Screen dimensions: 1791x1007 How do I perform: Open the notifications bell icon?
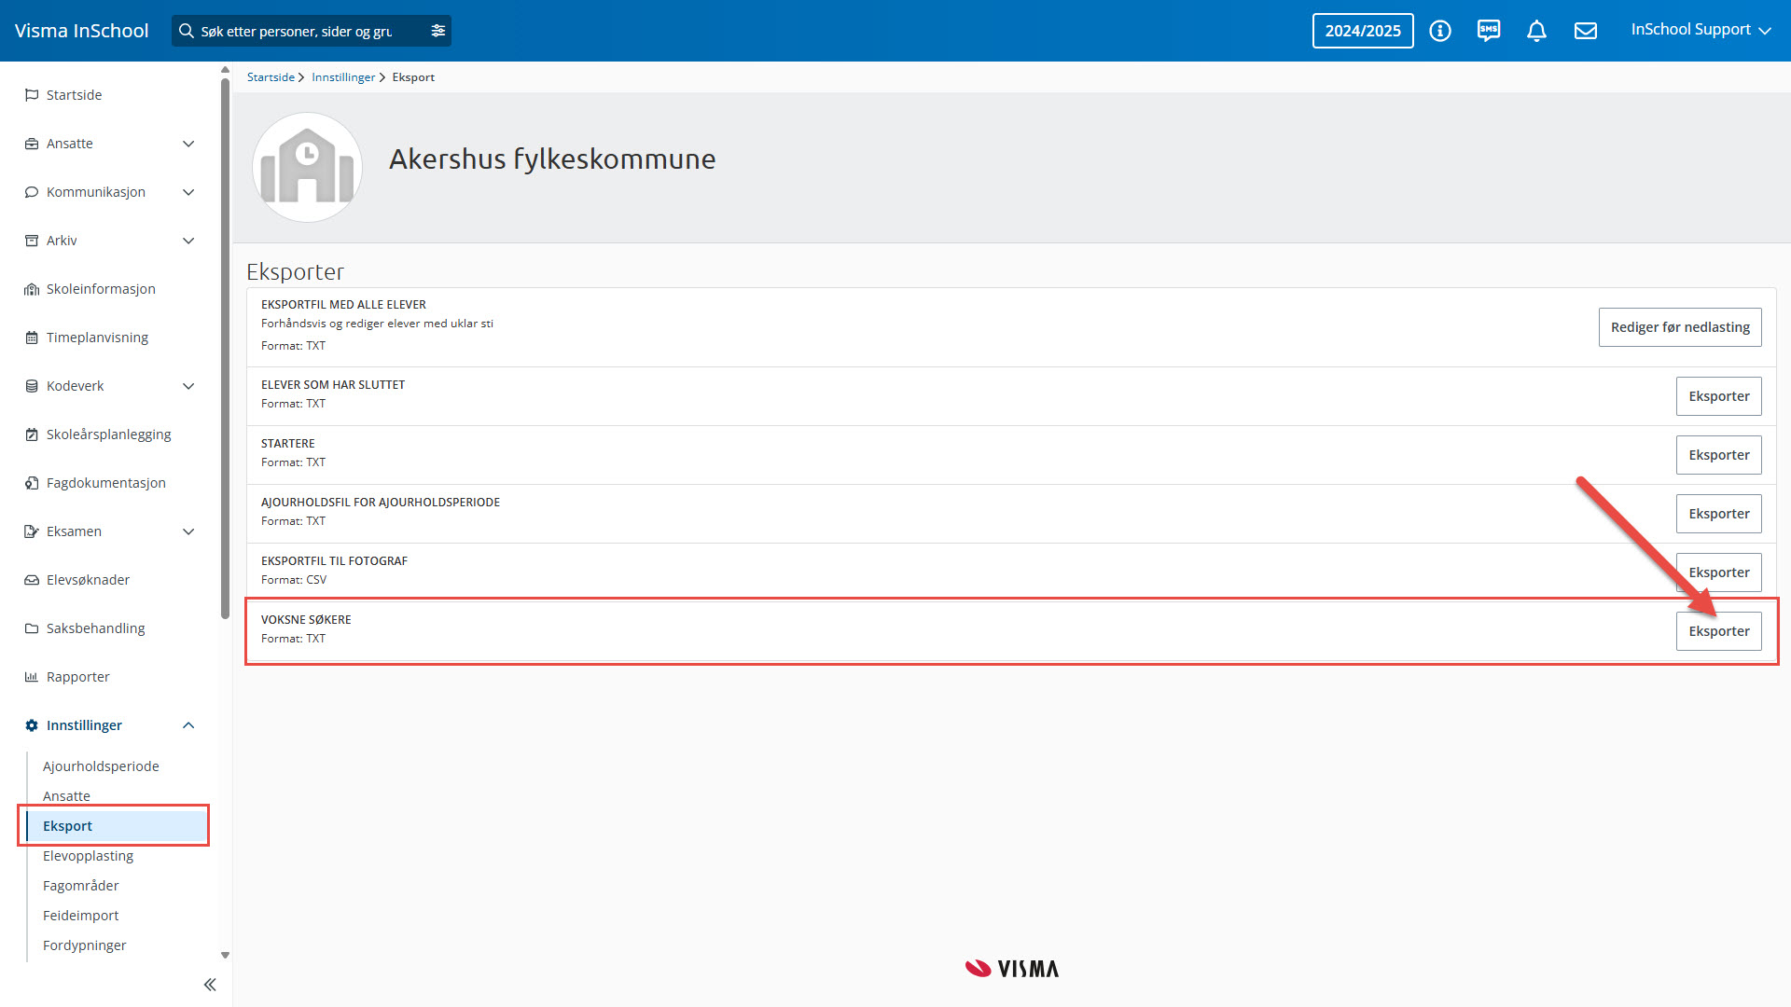(x=1536, y=31)
